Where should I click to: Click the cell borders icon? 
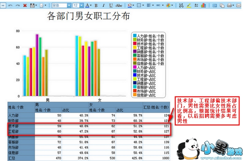139,6
